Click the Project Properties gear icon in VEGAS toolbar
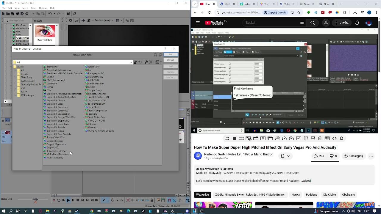Image resolution: width=381 pixels, height=214 pixels. (27, 14)
